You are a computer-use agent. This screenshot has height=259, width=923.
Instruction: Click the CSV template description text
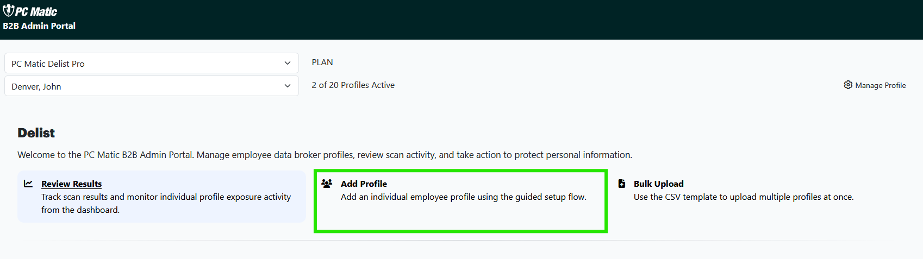pyautogui.click(x=743, y=197)
